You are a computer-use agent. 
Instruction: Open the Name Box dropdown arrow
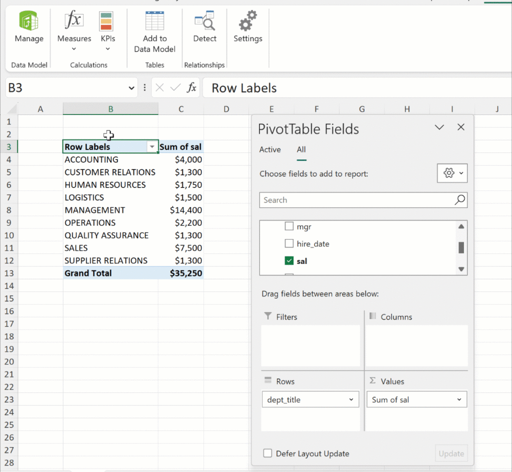(x=131, y=88)
